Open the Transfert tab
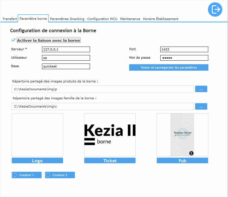Image resolution: width=228 pixels, height=197 pixels. (10, 19)
